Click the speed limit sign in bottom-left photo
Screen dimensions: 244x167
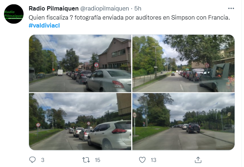tap(38, 125)
